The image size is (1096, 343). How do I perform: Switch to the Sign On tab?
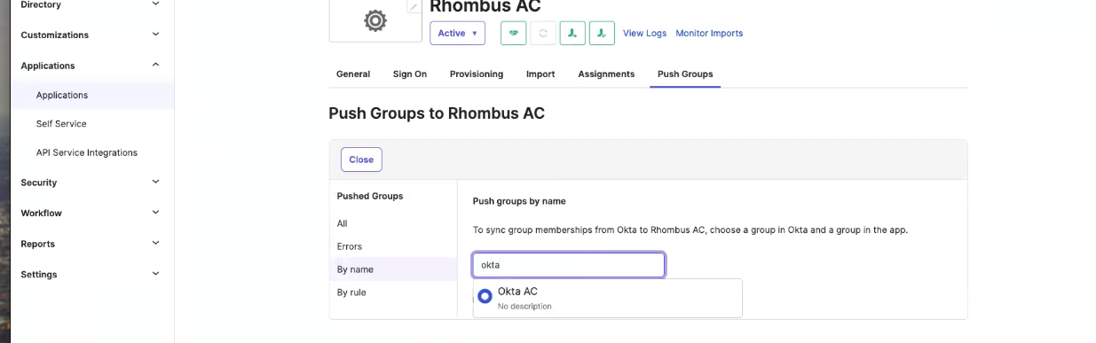(410, 74)
